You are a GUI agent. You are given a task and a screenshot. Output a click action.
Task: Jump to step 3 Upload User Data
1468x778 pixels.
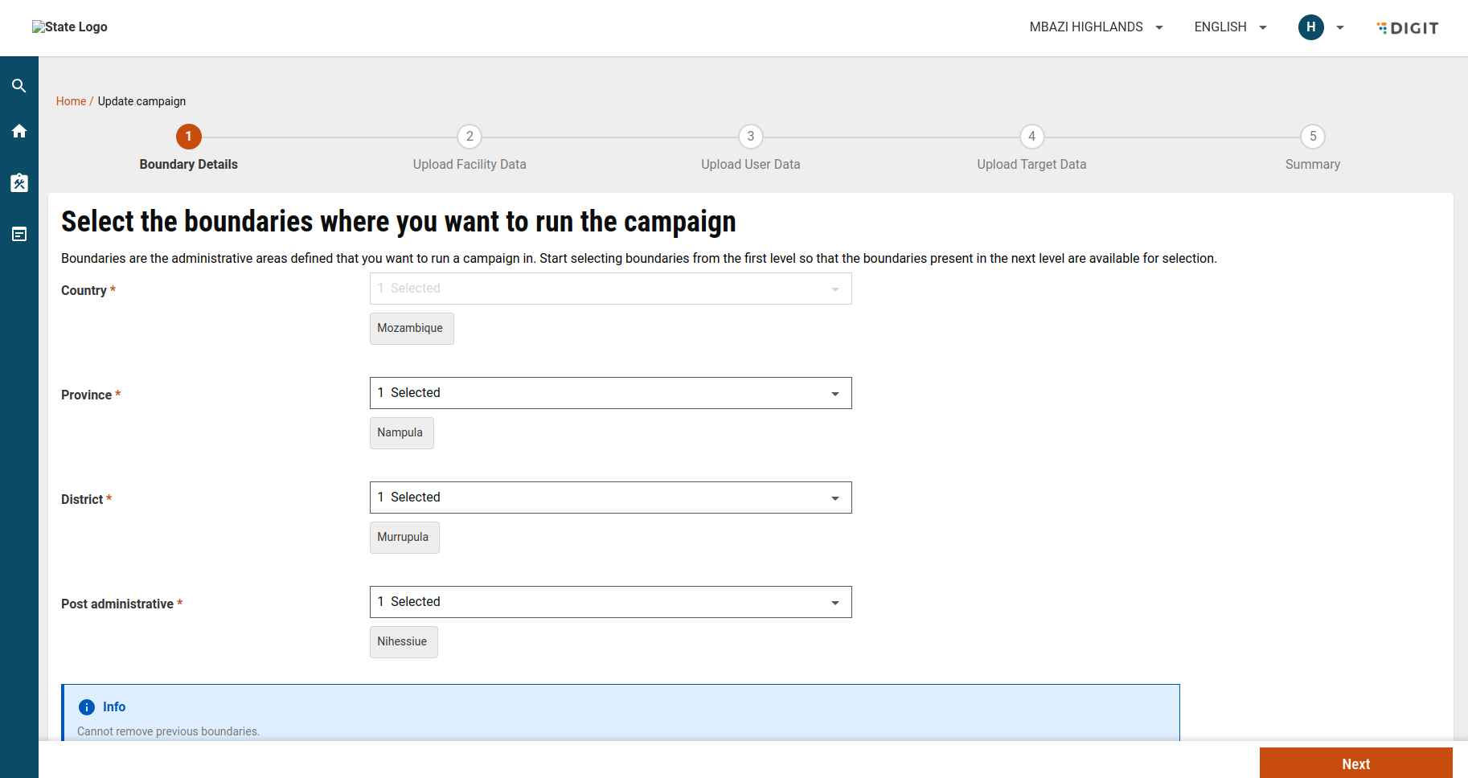tap(751, 137)
